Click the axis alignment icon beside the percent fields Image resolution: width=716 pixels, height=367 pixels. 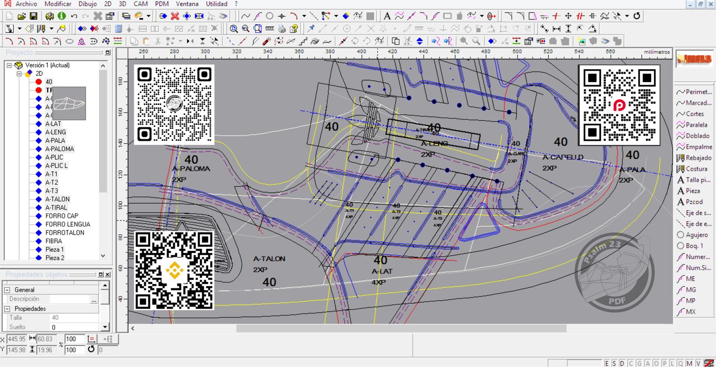pyautogui.click(x=93, y=339)
